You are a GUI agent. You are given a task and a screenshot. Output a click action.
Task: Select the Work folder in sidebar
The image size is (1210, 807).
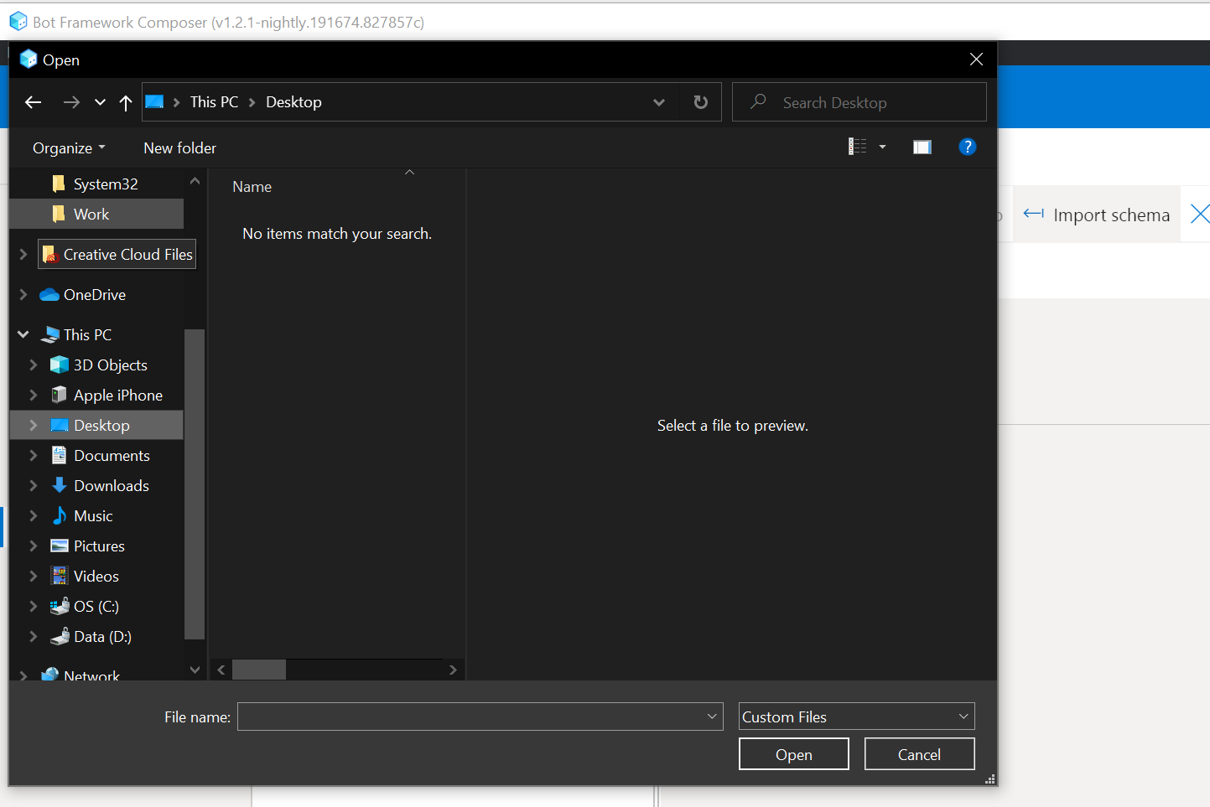pos(96,214)
